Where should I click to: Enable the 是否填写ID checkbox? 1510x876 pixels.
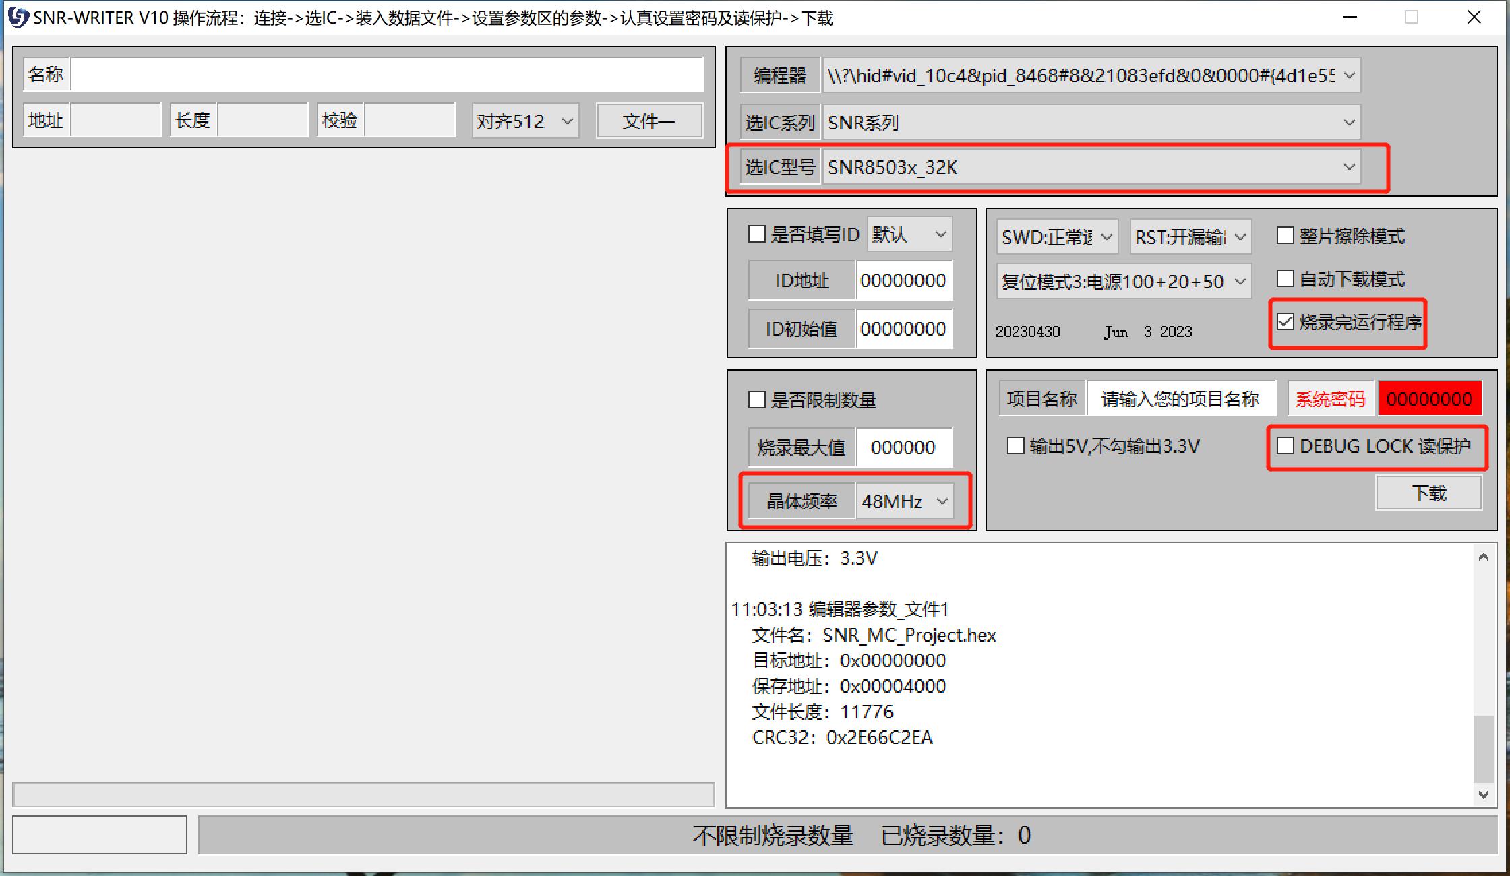(756, 234)
